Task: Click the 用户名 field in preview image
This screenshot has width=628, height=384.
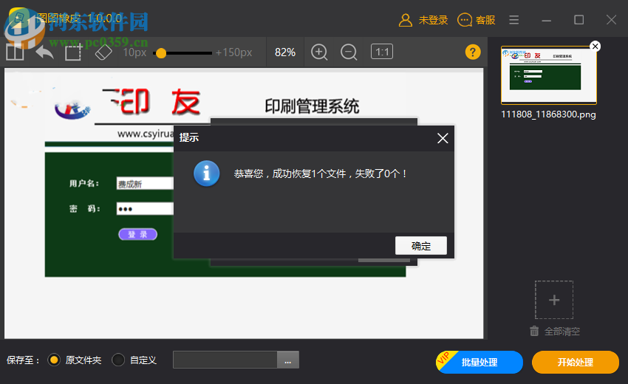Action: click(145, 183)
